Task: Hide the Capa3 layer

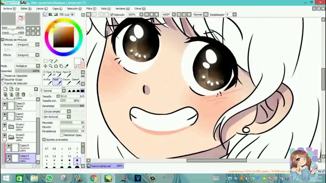Action: tap(5, 114)
